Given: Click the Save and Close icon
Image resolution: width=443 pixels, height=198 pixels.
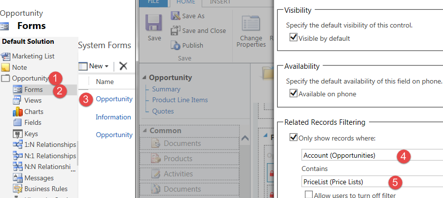Looking at the screenshot, I should pyautogui.click(x=175, y=30).
